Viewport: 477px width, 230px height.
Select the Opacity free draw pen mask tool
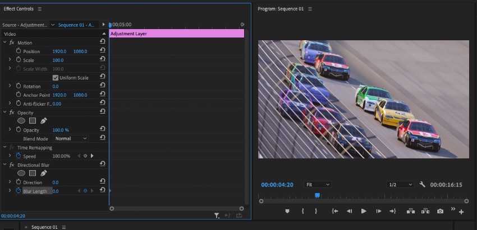click(x=44, y=121)
